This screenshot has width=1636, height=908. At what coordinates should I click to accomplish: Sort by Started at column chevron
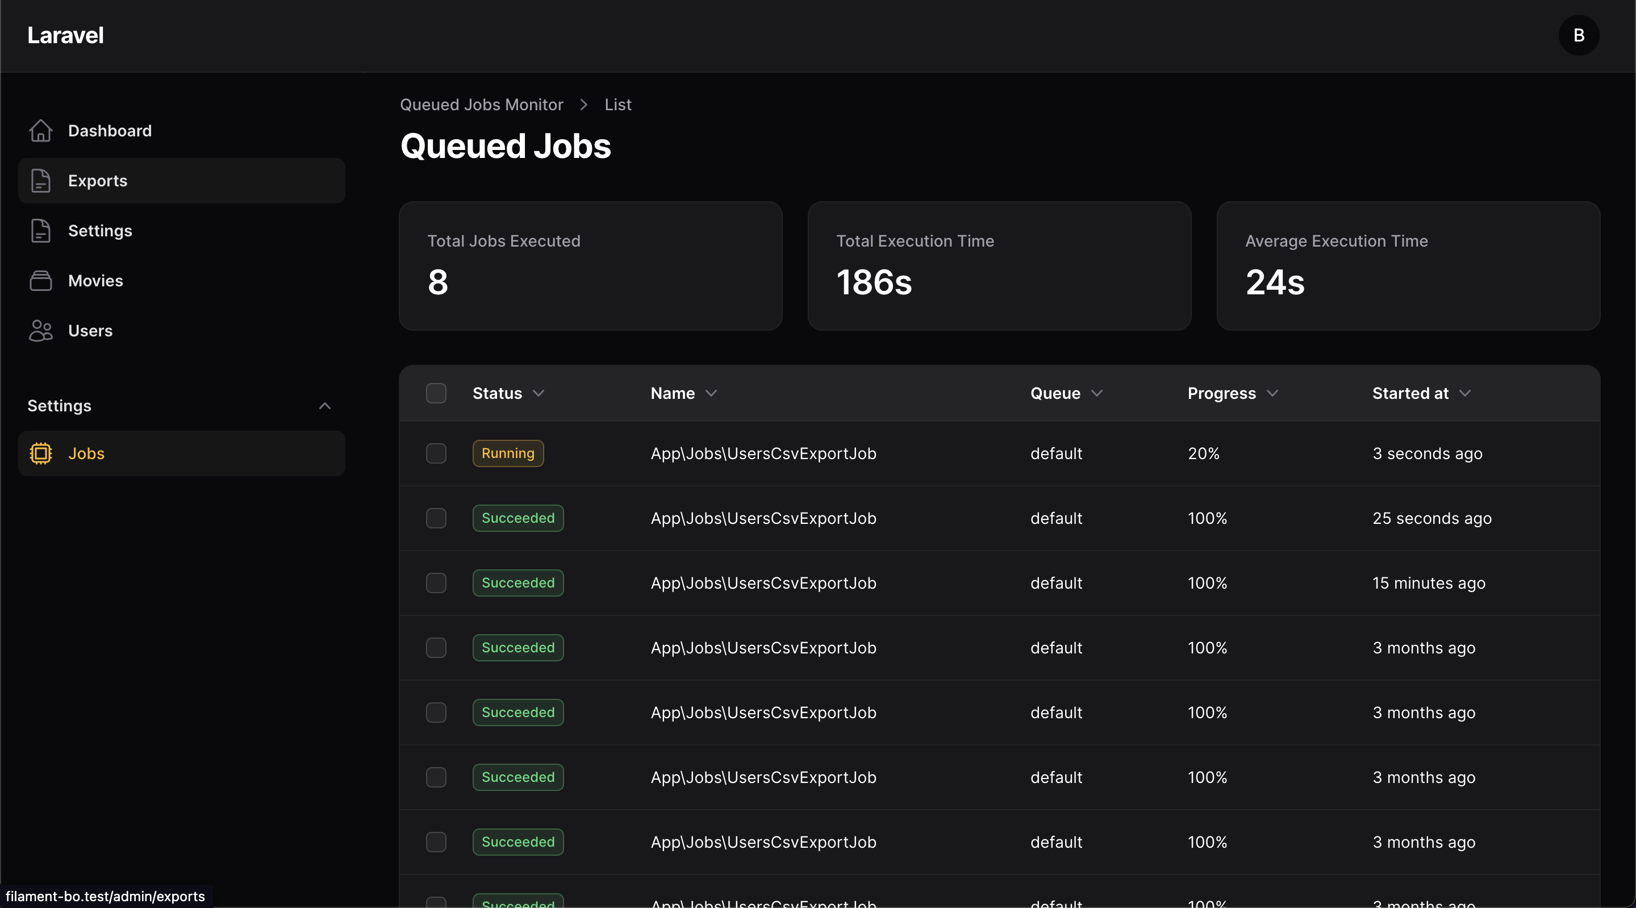[1464, 393]
